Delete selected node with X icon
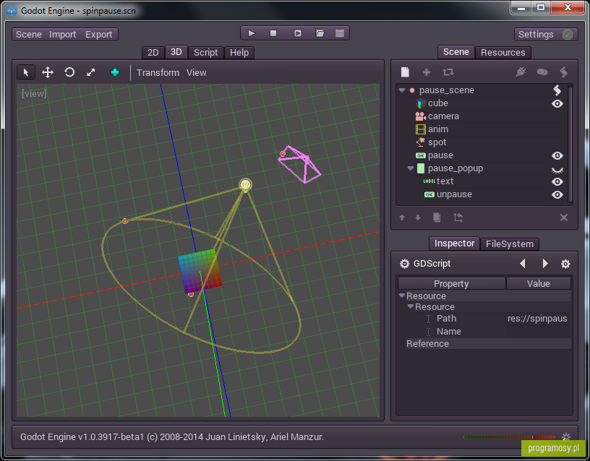The height and width of the screenshot is (461, 590). [564, 217]
